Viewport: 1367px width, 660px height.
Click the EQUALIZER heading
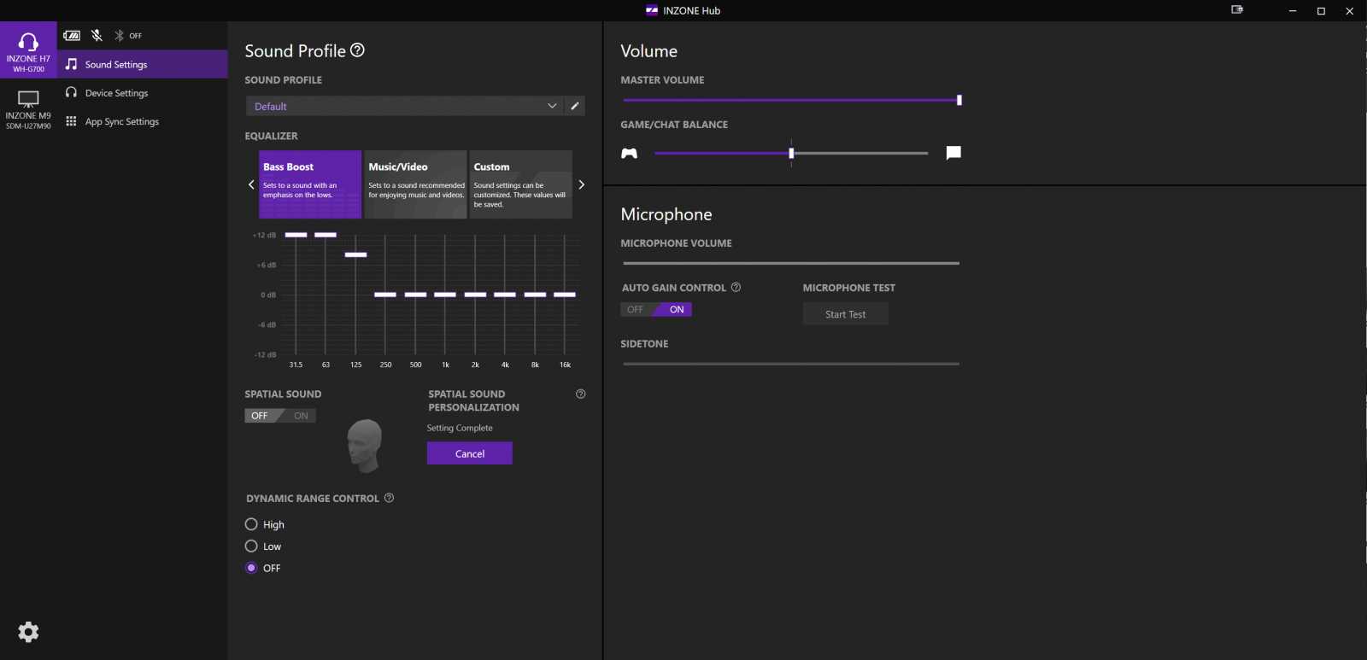coord(271,136)
